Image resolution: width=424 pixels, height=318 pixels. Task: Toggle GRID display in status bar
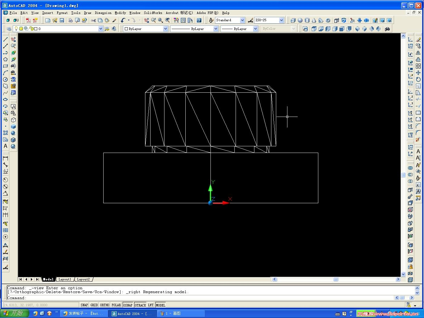pyautogui.click(x=94, y=305)
